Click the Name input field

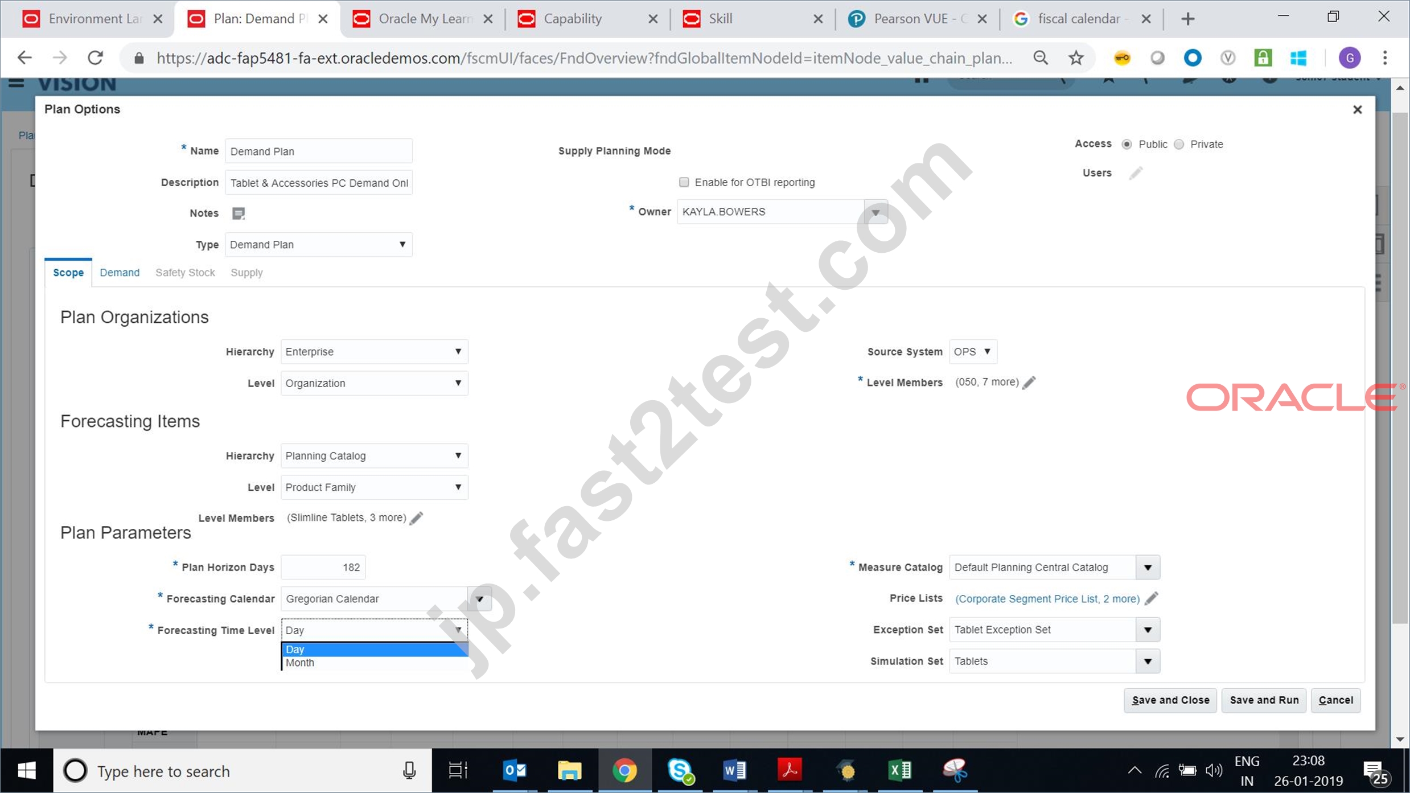pos(318,151)
